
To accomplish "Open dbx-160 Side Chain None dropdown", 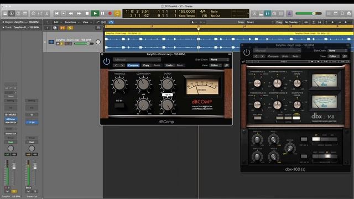I will (x=337, y=50).
